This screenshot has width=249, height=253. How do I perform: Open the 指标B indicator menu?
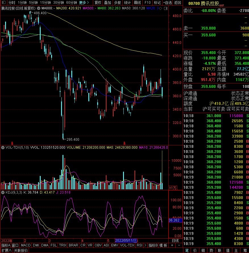[x=153, y=245]
